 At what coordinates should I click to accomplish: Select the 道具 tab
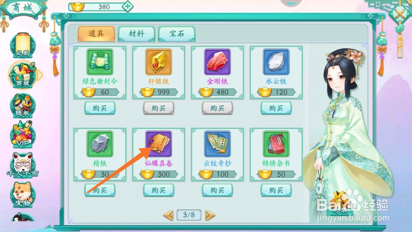coord(96,34)
